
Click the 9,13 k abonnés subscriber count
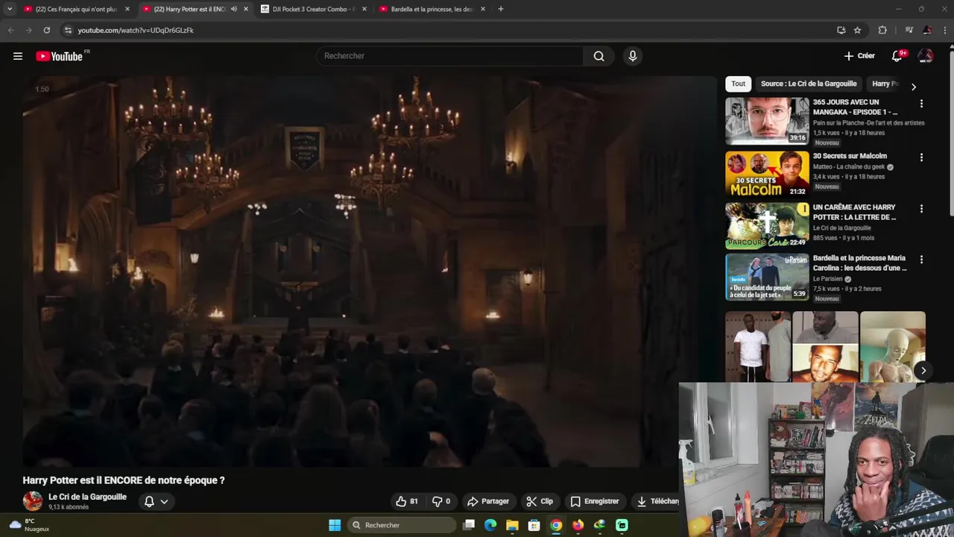[69, 507]
